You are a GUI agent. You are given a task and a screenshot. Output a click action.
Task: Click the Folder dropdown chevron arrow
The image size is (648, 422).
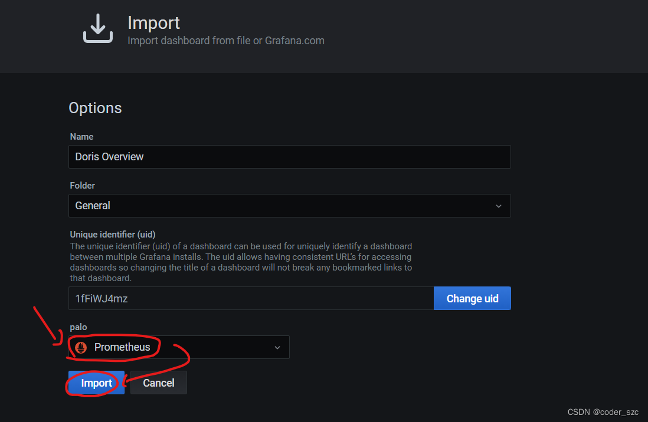coord(499,206)
